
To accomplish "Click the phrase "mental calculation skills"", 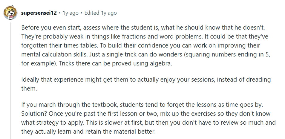I will coord(52,55).
